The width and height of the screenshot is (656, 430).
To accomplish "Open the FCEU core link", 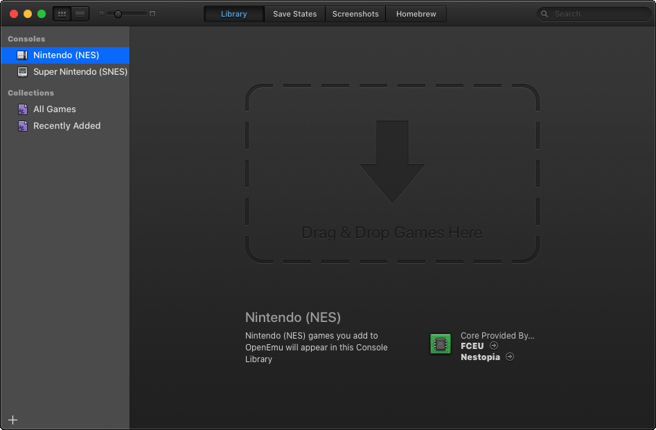I will coord(472,346).
